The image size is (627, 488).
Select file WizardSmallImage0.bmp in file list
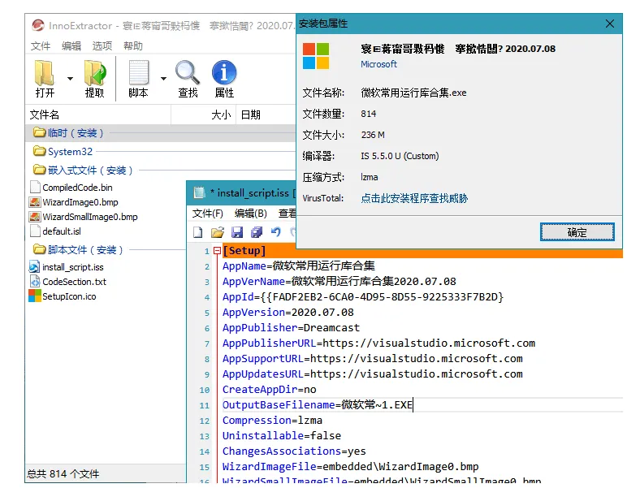point(90,217)
